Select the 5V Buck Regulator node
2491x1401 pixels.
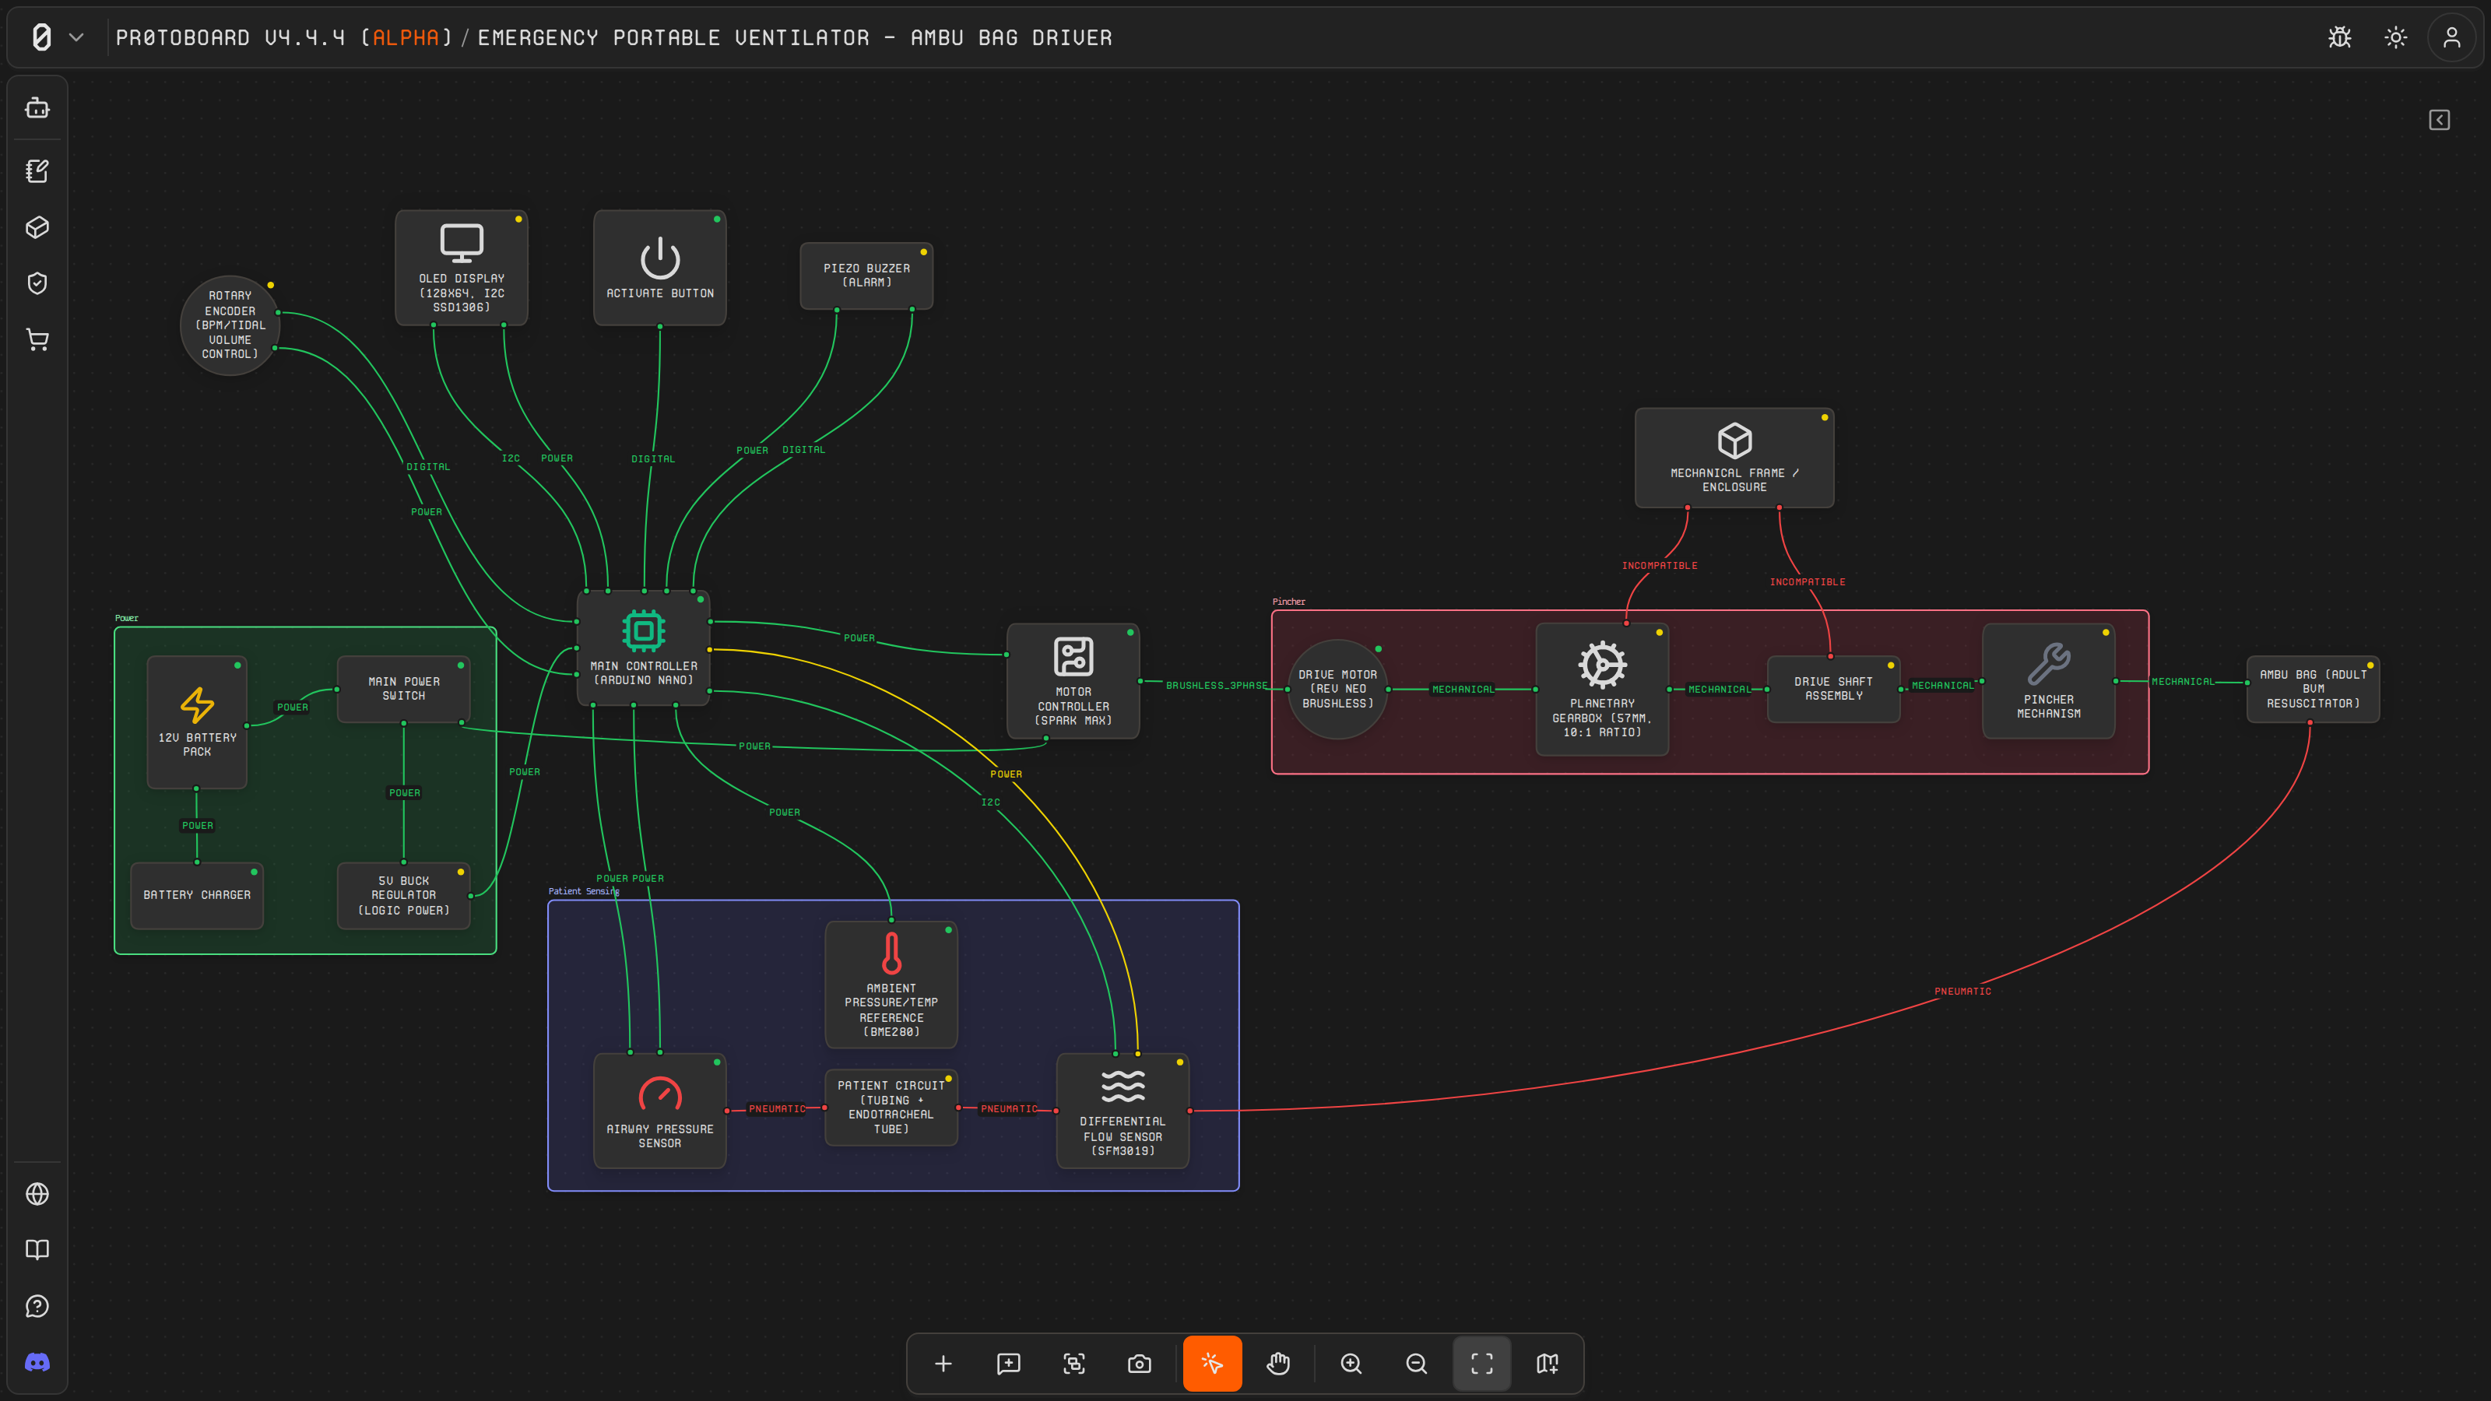tap(403, 895)
